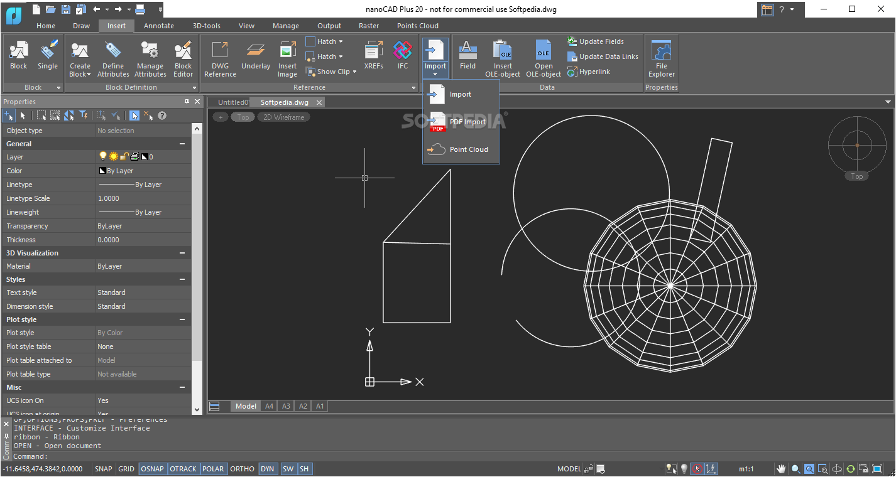This screenshot has height=477, width=896.
Task: Toggle GRID display in status bar
Action: 126,469
